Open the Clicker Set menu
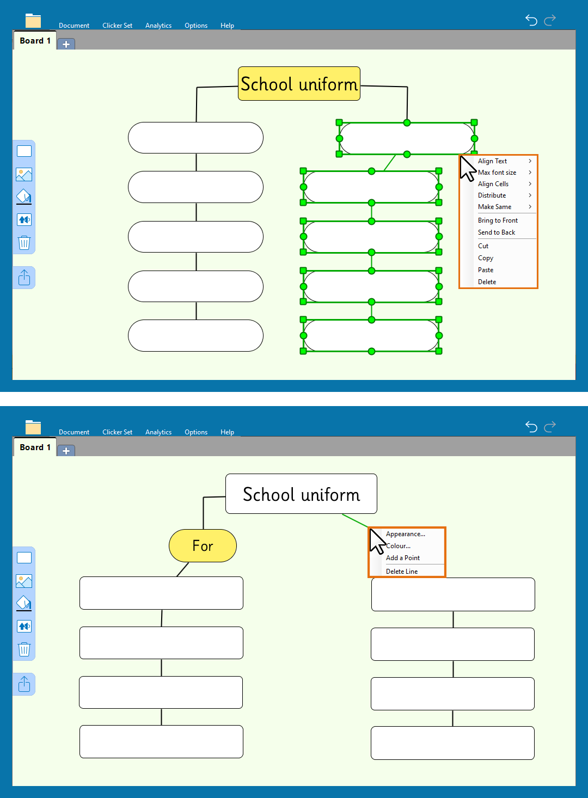The image size is (588, 798). (118, 25)
